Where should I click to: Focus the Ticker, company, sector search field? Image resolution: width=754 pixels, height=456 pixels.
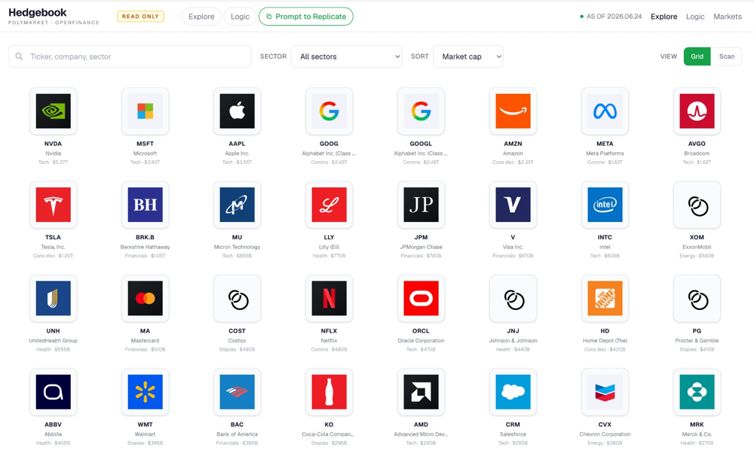(130, 56)
